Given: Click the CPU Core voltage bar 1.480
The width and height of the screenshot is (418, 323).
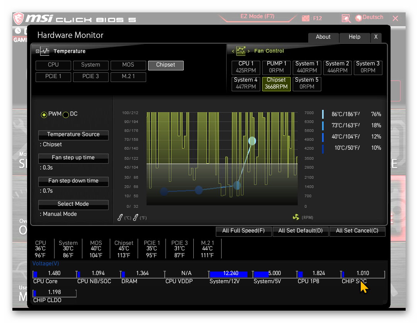Looking at the screenshot, I should coord(55,274).
